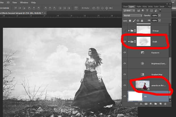Open the Window menu
176x117 pixels.
(x=24, y=3)
